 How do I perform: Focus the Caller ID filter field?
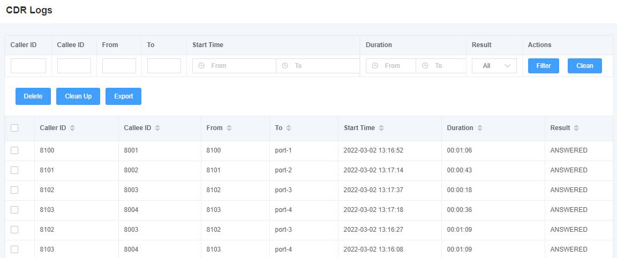(28, 66)
